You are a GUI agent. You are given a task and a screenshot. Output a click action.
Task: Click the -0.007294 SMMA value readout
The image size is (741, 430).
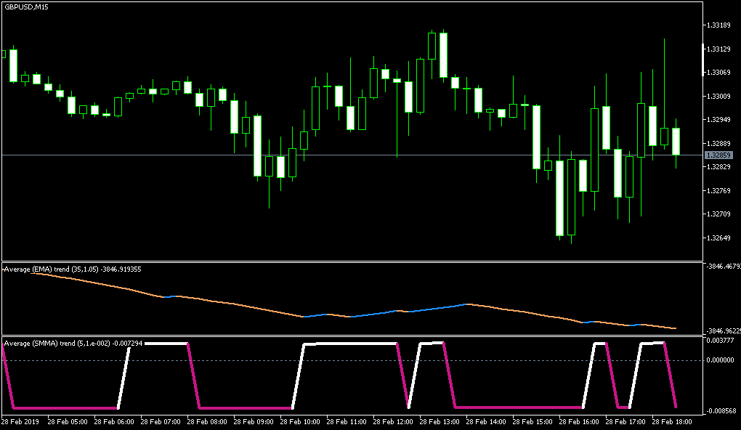(x=126, y=342)
